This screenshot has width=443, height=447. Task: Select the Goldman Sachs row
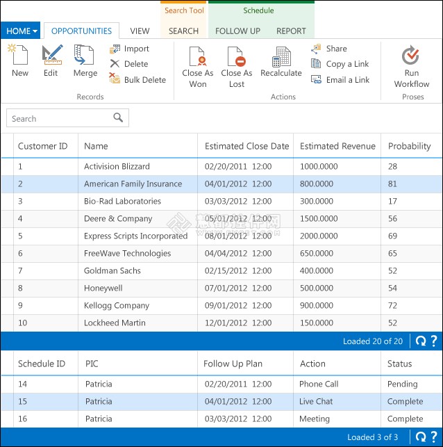click(x=221, y=271)
